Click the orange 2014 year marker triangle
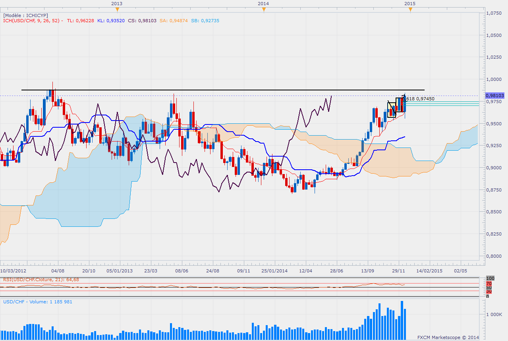Screen dimensions: 508x341 click(264, 10)
